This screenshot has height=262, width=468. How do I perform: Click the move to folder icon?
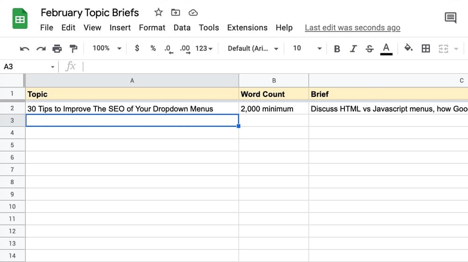tap(175, 13)
